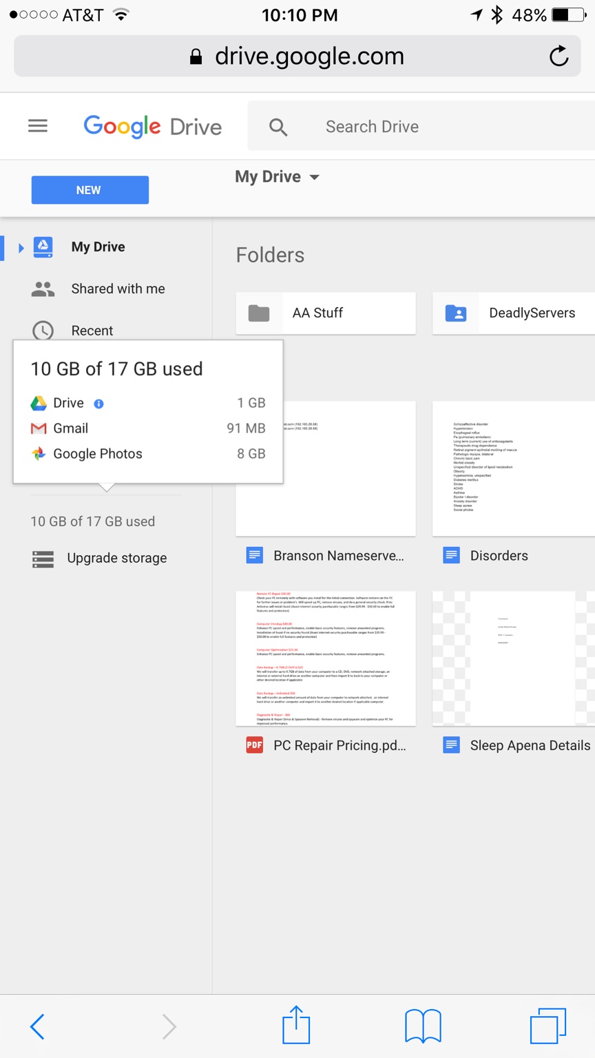Select the Disorders file name
Viewport: 595px width, 1058px height.
[x=499, y=556]
